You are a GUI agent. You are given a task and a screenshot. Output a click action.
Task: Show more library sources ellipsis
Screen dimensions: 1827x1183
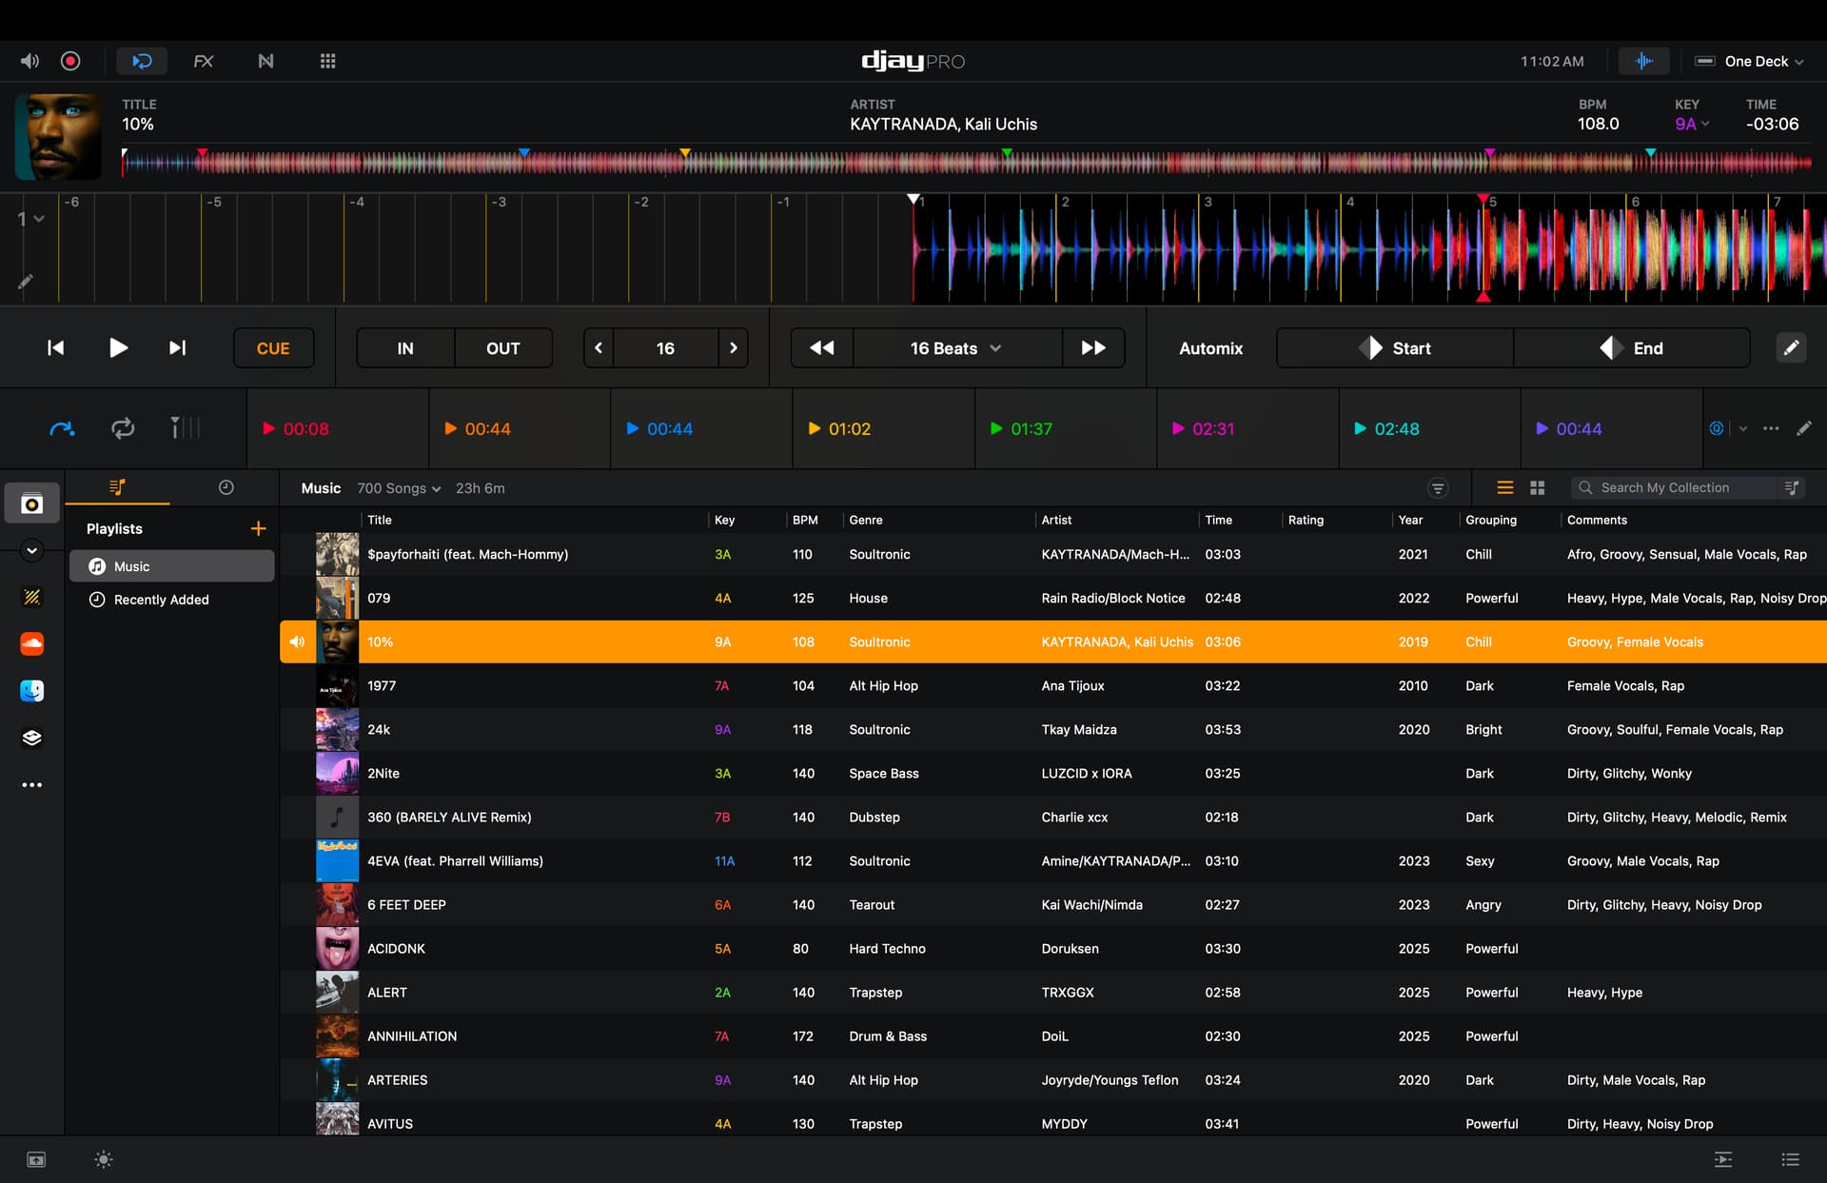tap(32, 785)
